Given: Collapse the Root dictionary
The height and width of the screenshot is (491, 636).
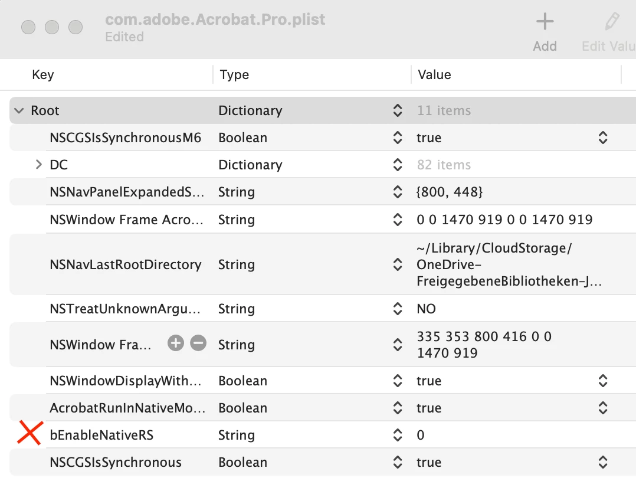Looking at the screenshot, I should (19, 110).
